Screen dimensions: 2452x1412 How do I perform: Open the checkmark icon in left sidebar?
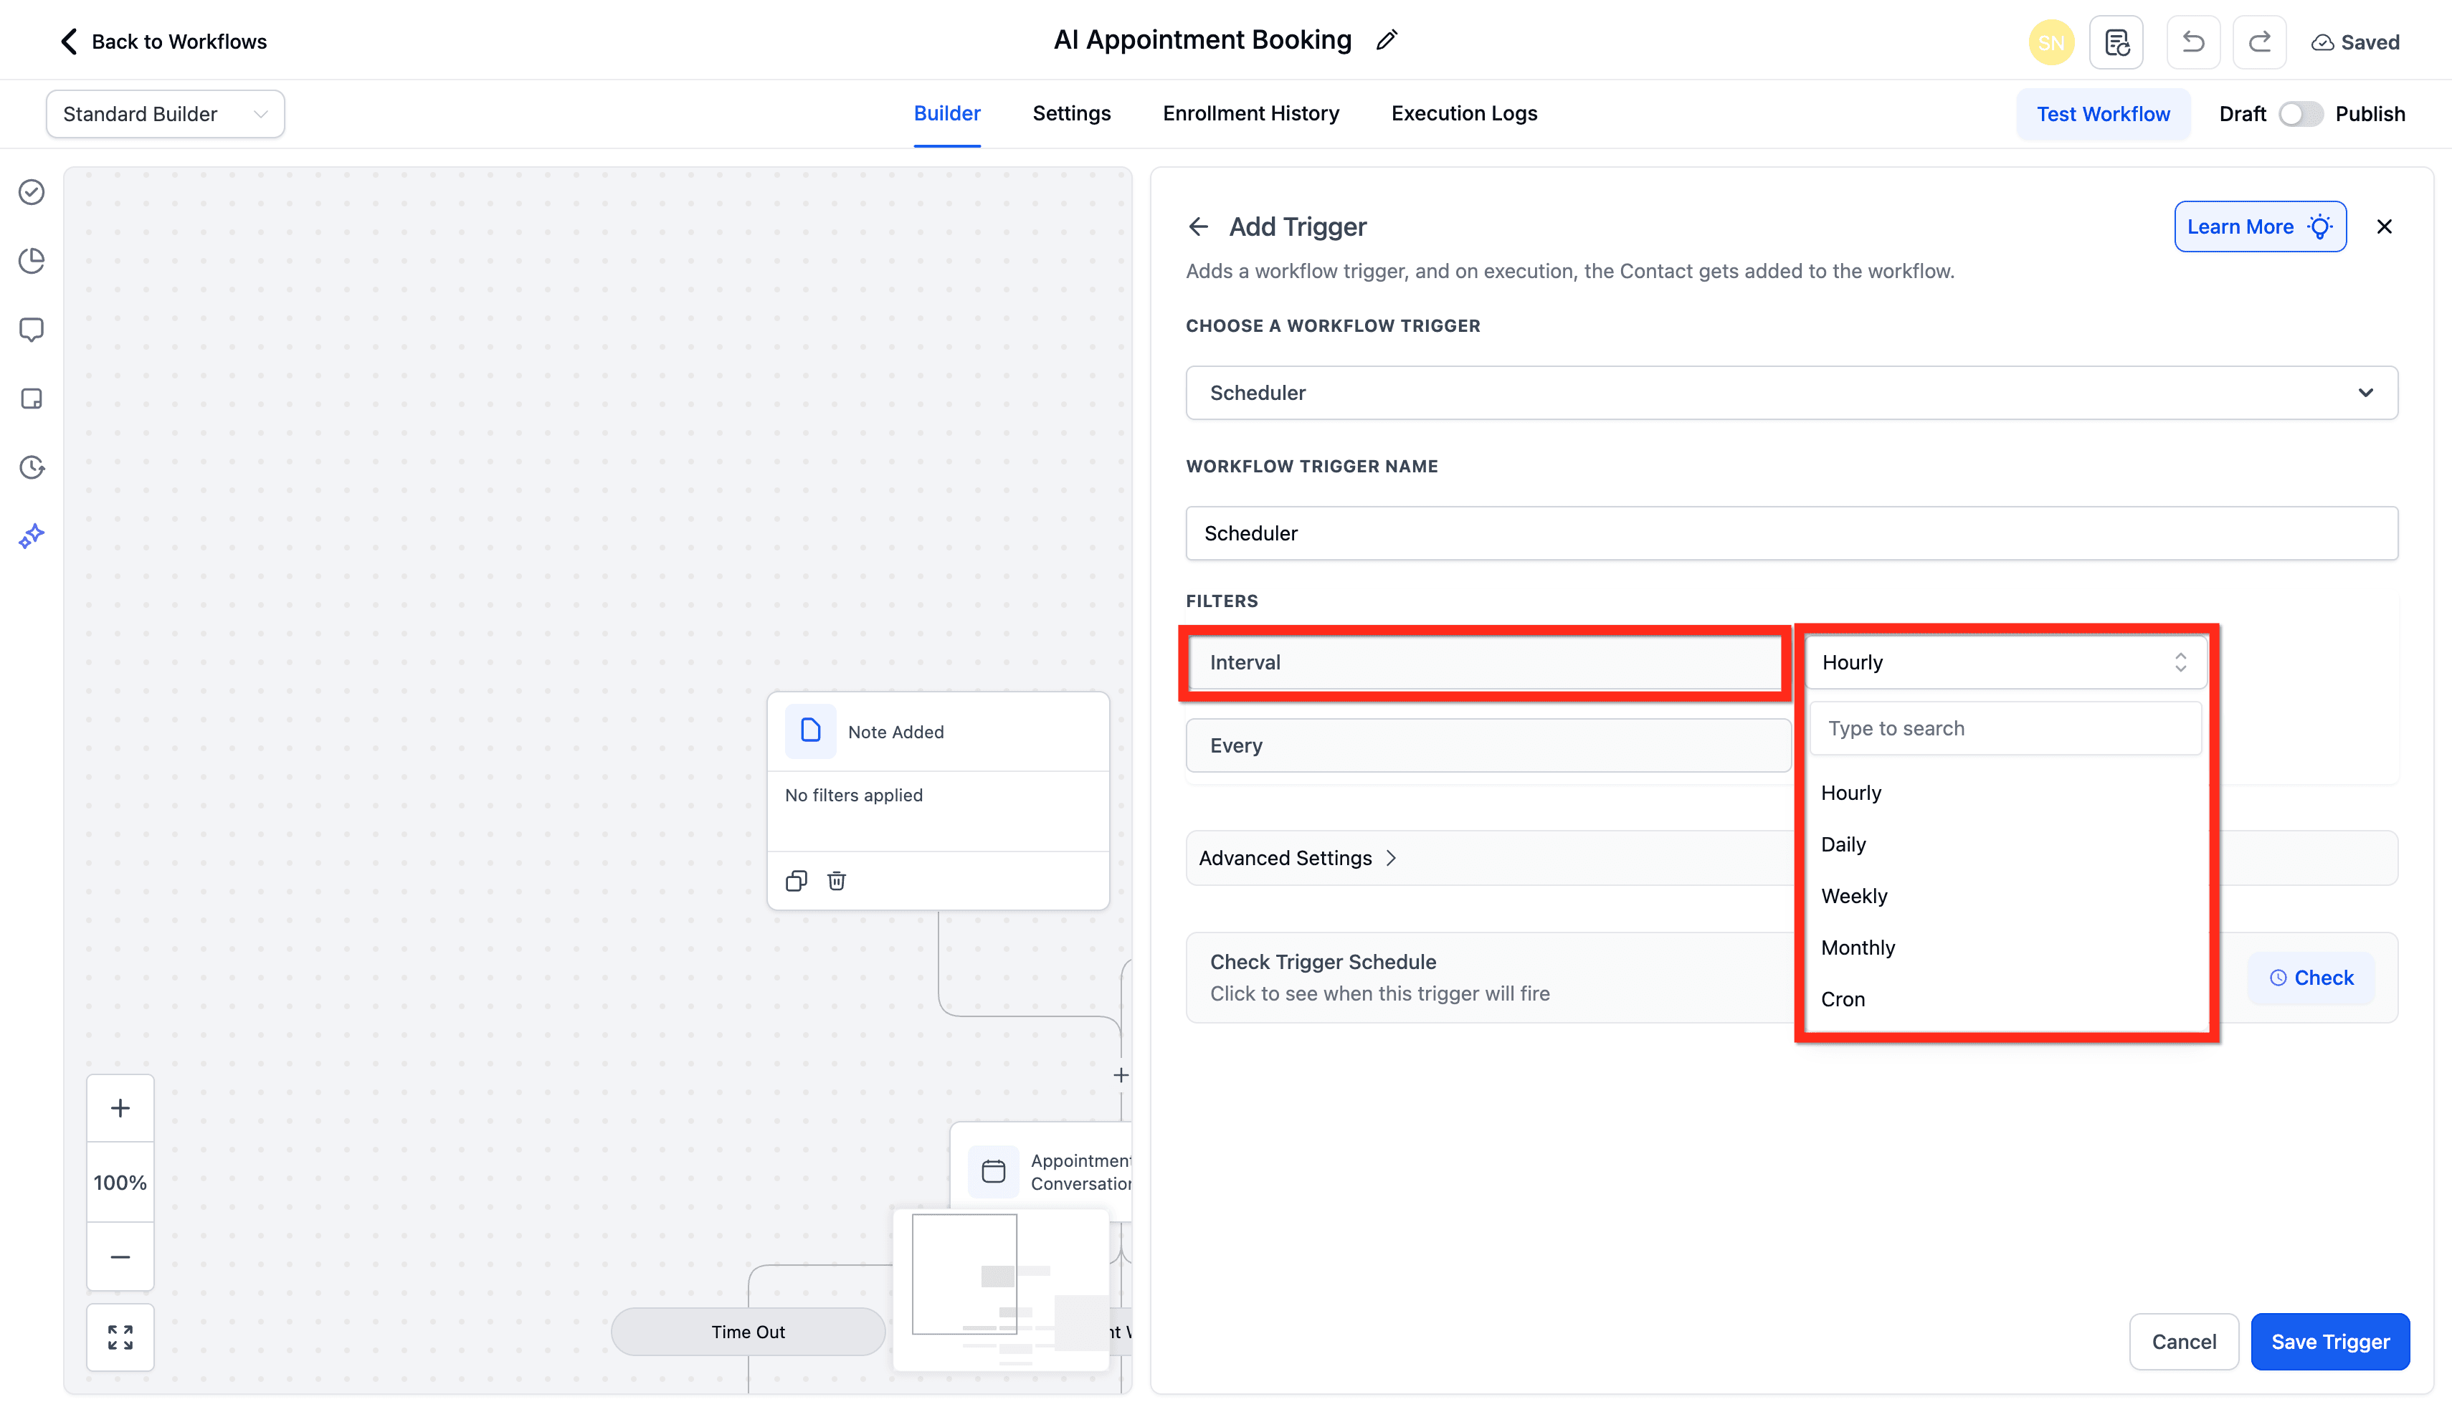pos(32,192)
